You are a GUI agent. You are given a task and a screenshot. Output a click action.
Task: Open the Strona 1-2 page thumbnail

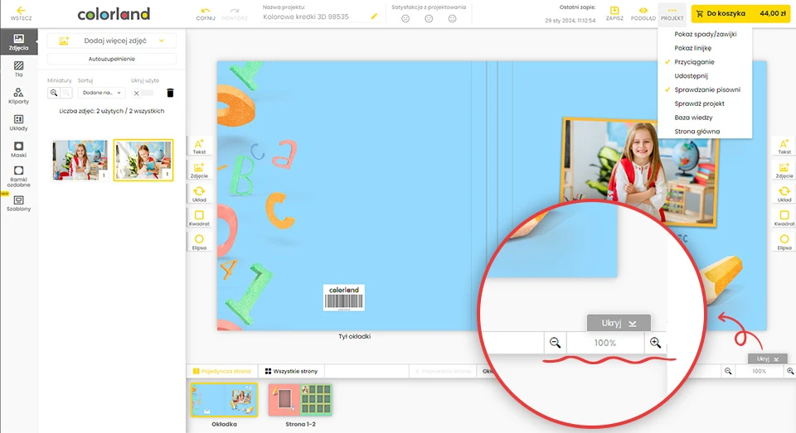[x=300, y=400]
